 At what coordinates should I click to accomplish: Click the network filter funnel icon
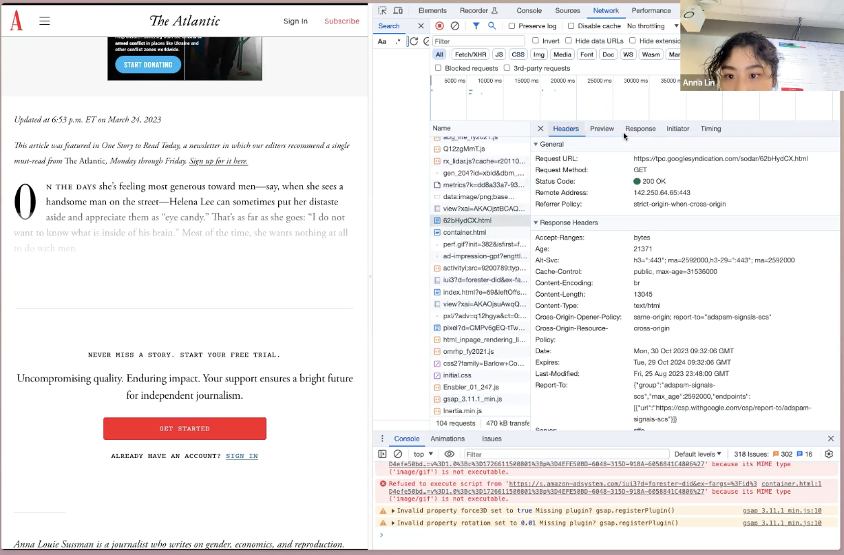(476, 26)
